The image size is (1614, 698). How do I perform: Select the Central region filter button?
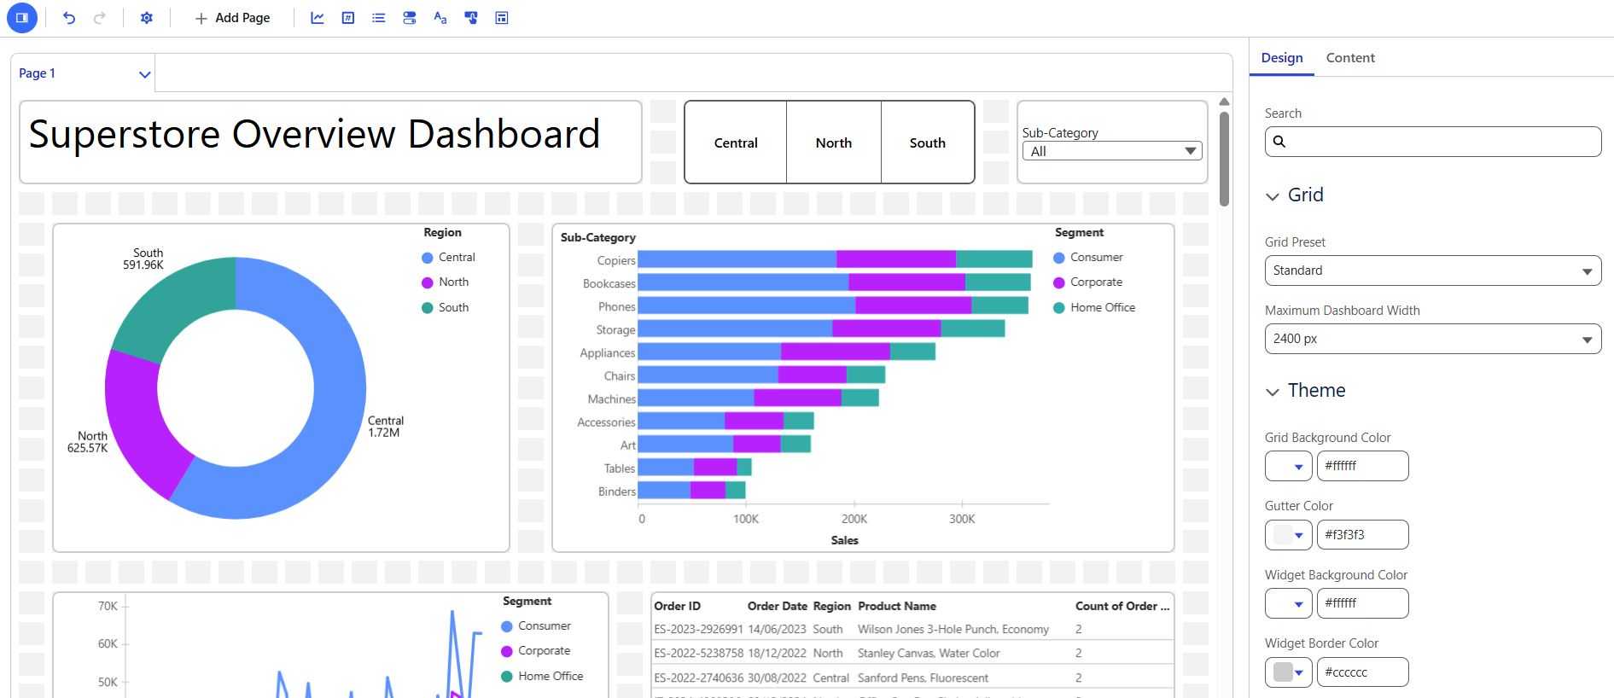click(x=736, y=143)
